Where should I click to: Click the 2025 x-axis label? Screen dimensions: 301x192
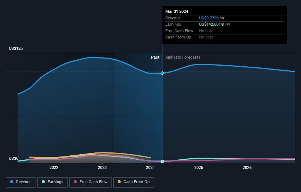coord(199,167)
